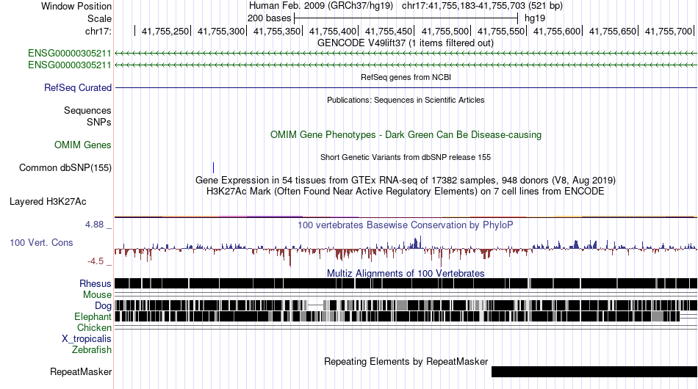Click Repeating Elements by RepeatMasker title
Viewport: 698px width, 389px height.
point(406,361)
